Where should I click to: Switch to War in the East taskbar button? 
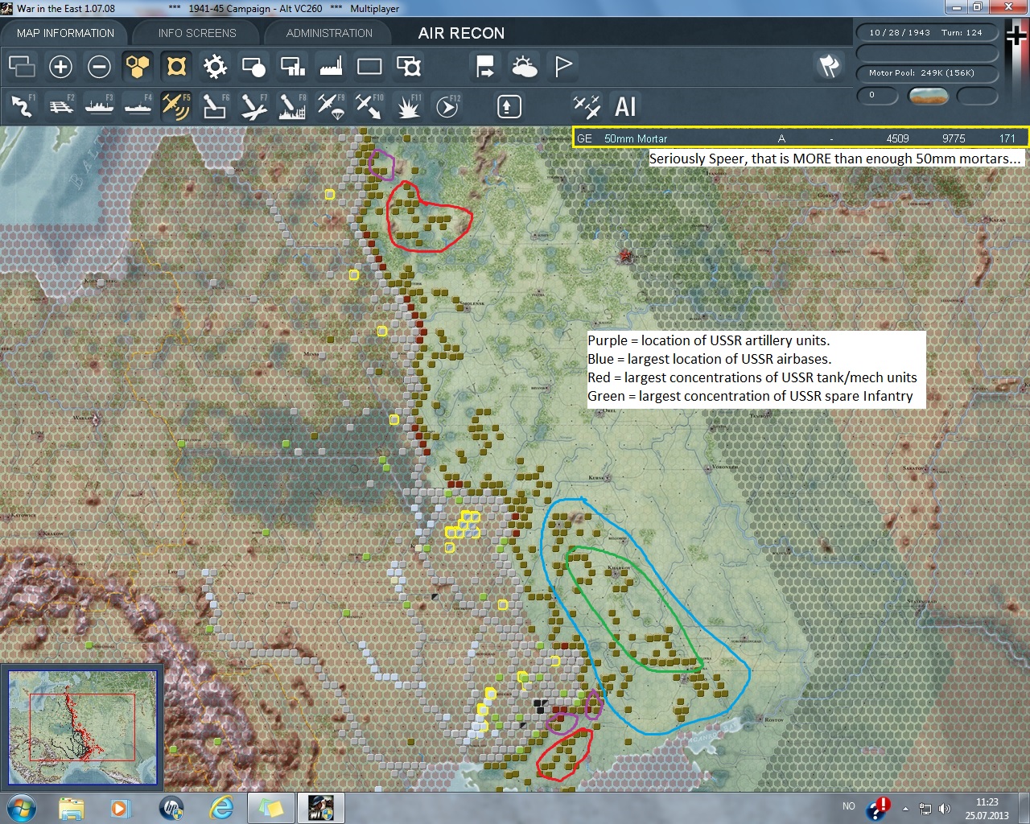[321, 808]
